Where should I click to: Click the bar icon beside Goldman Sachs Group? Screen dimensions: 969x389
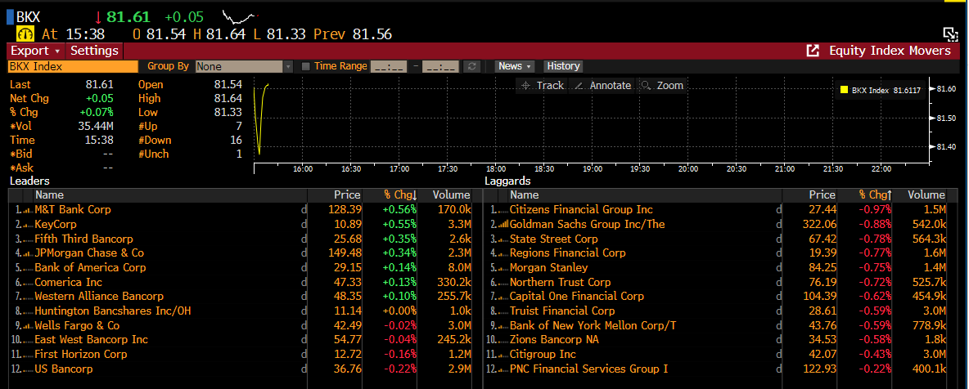[x=503, y=224]
